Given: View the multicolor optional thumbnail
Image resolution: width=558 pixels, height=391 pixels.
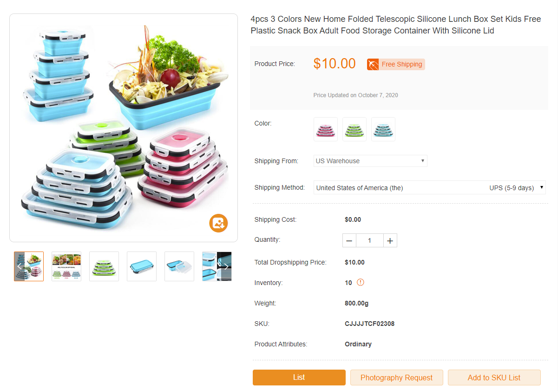Looking at the screenshot, I should pos(66,266).
